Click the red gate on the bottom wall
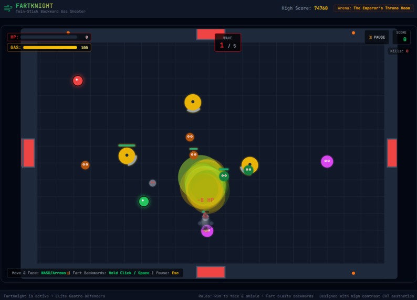The width and height of the screenshot is (417, 300). coord(211,272)
